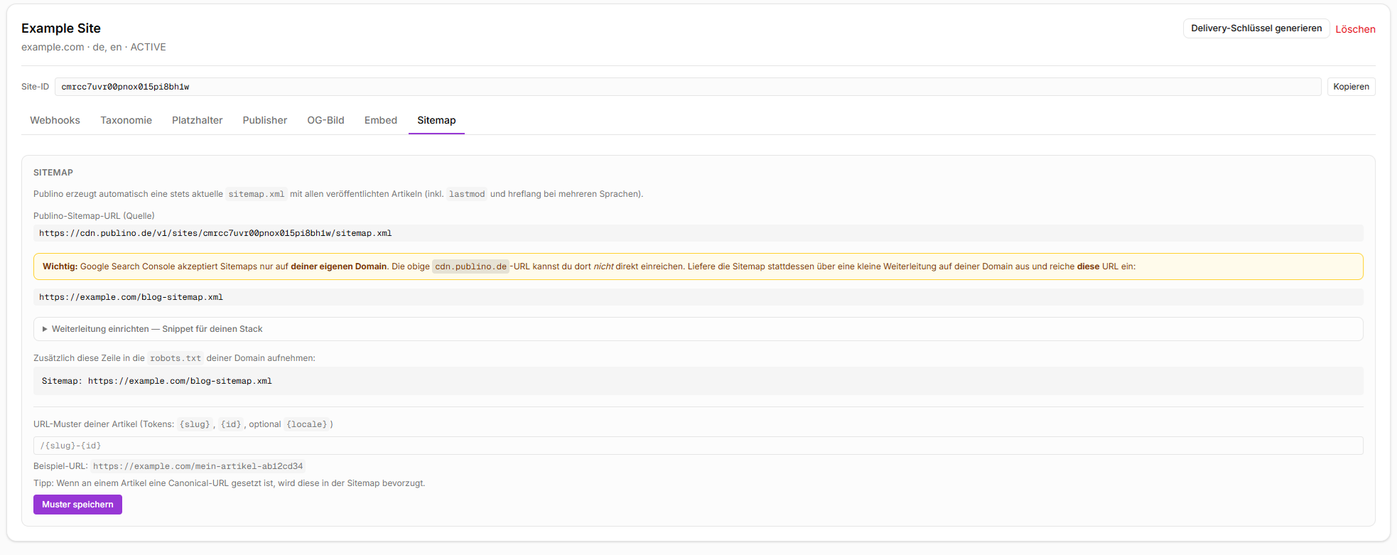Screen dimensions: 1397x555
Task: Click the Canonical-URL tip text
Action: (x=230, y=483)
